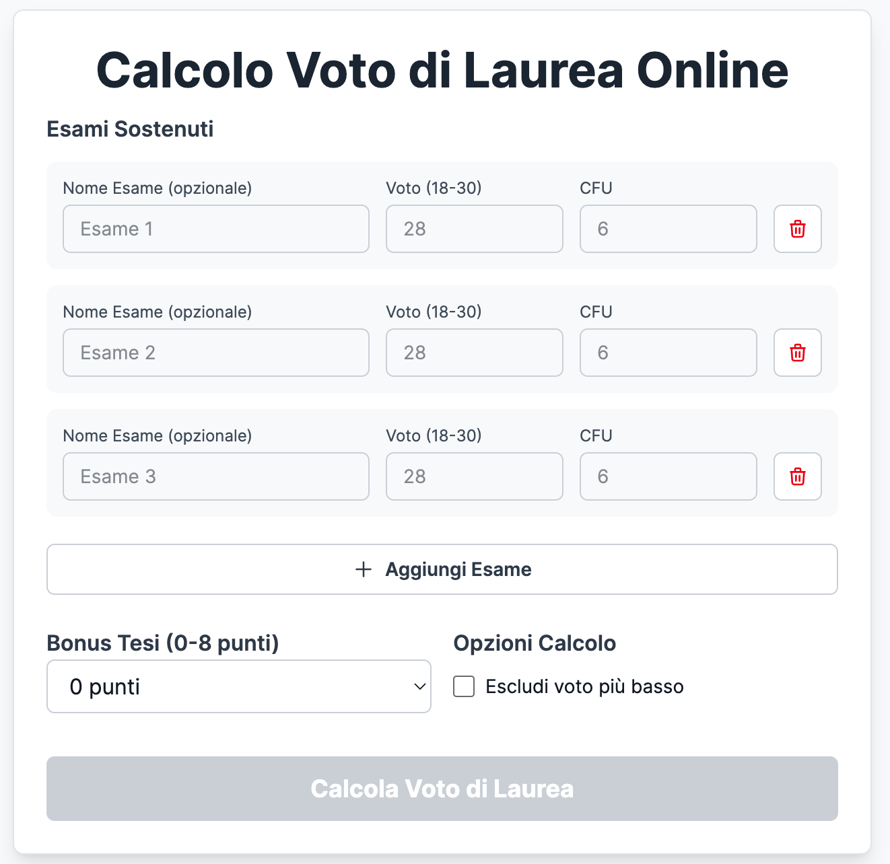The image size is (890, 864).
Task: Delete Esame 1 using the trash icon
Action: [797, 229]
